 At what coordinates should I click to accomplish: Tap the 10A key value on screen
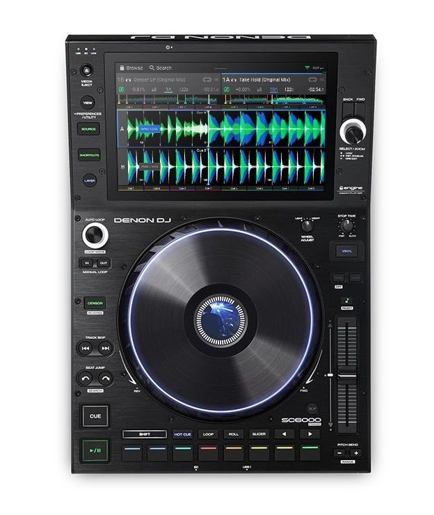coord(273,89)
